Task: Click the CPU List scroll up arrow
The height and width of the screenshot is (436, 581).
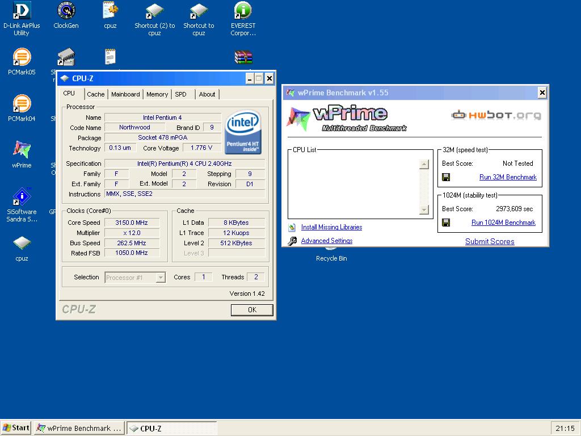Action: pyautogui.click(x=424, y=164)
